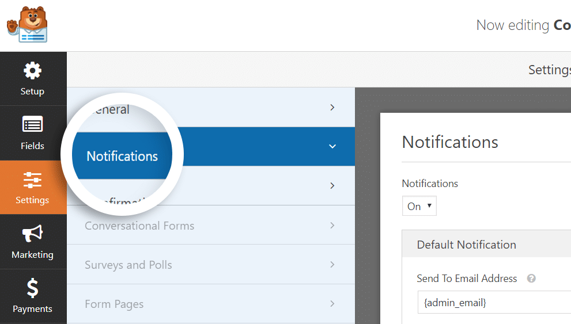Screen dimensions: 571x324
Task: Click the Send To Email Address label
Action: [467, 279]
